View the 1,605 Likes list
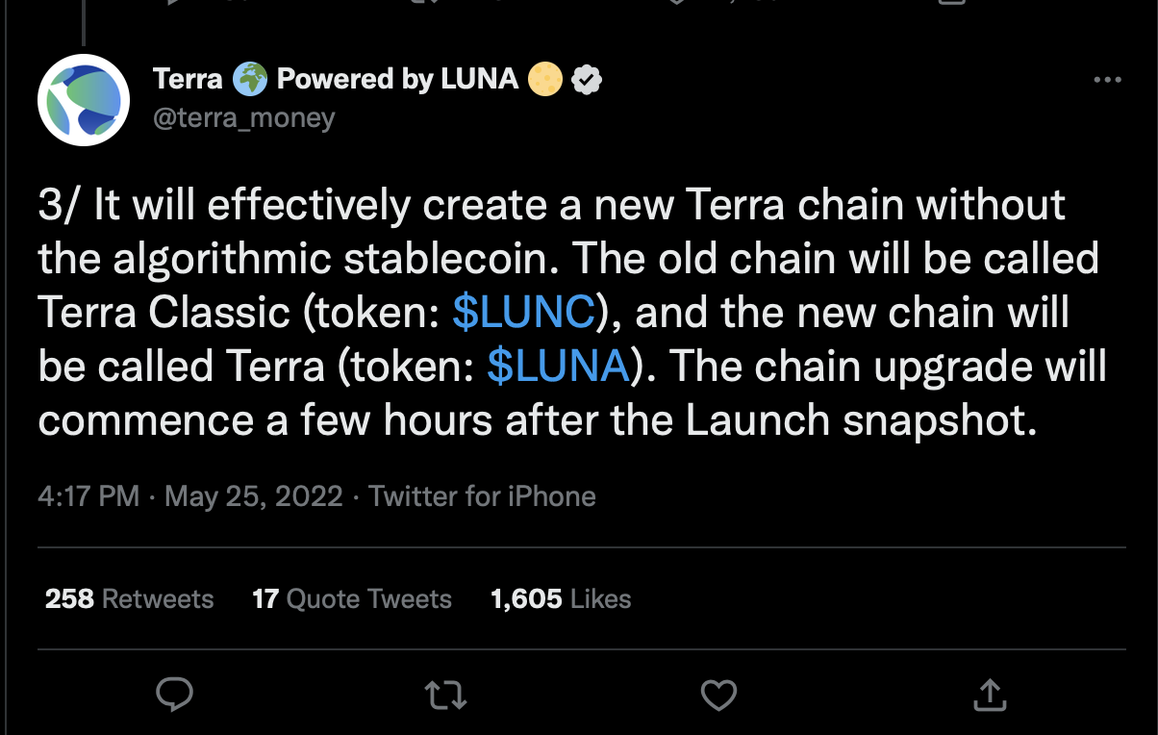Image resolution: width=1158 pixels, height=735 pixels. coord(561,598)
